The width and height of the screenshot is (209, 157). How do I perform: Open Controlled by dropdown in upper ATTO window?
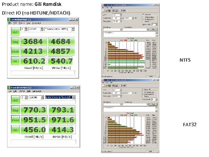point(147,29)
